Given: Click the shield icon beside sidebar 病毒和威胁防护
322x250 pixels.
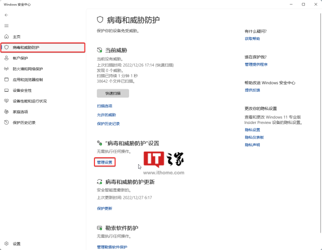Looking at the screenshot, I should [x=7, y=47].
